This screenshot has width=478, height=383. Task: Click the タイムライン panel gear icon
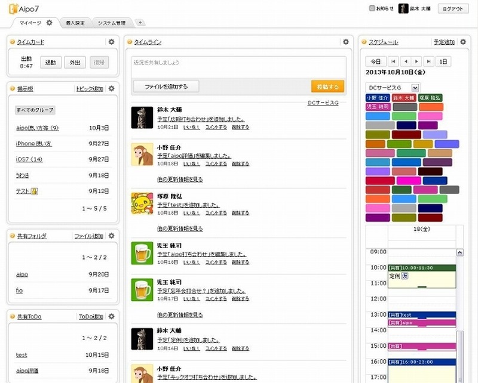345,42
